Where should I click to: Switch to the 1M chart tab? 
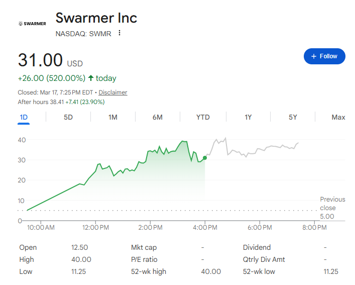113,117
